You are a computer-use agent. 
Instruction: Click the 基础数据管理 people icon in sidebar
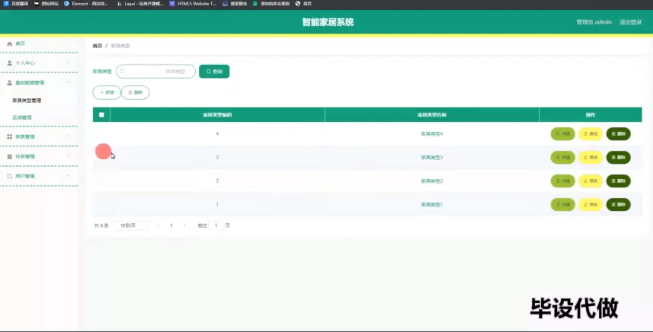click(x=9, y=82)
